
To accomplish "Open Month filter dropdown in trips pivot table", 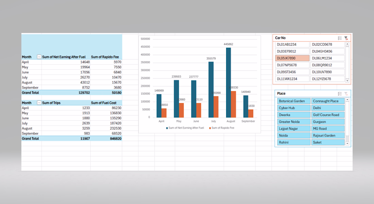I will (x=39, y=103).
